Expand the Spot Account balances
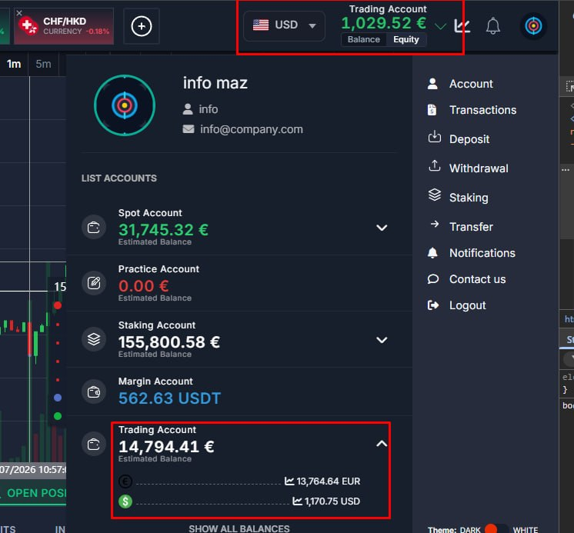 (x=382, y=228)
